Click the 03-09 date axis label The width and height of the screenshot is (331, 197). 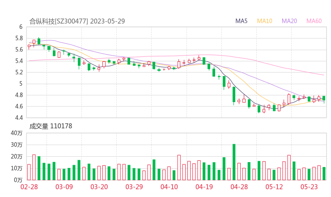[64, 187]
